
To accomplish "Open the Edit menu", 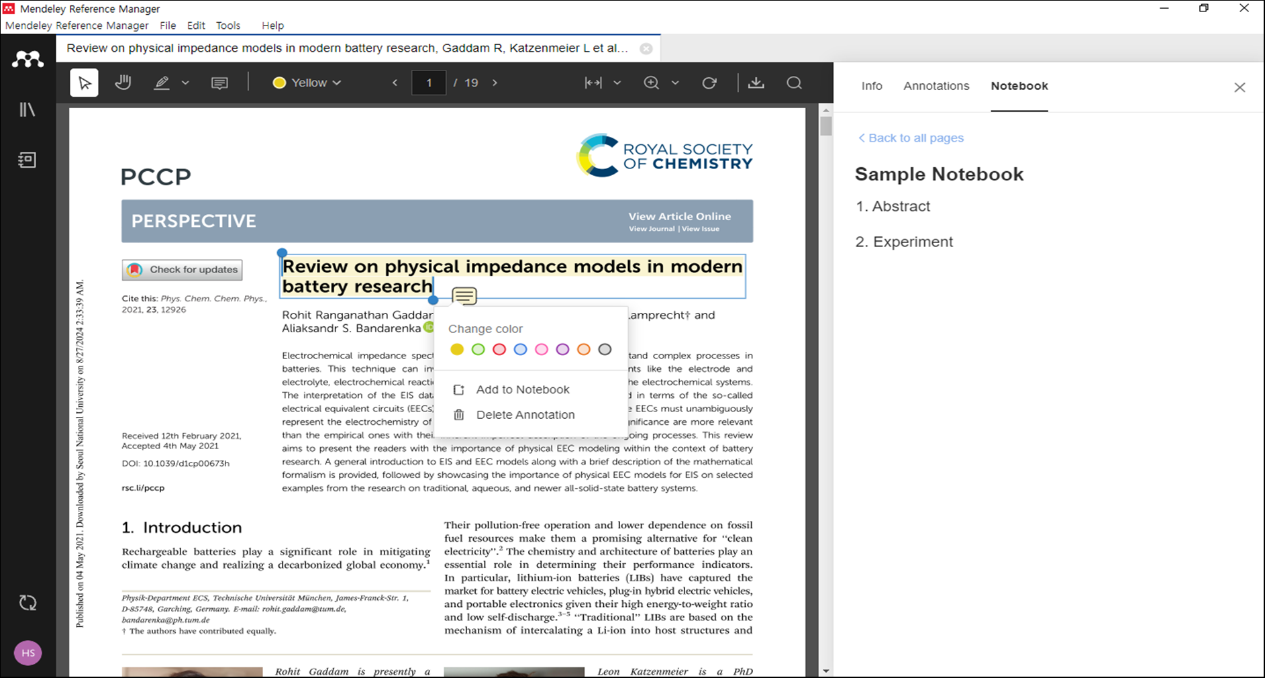I will 196,26.
